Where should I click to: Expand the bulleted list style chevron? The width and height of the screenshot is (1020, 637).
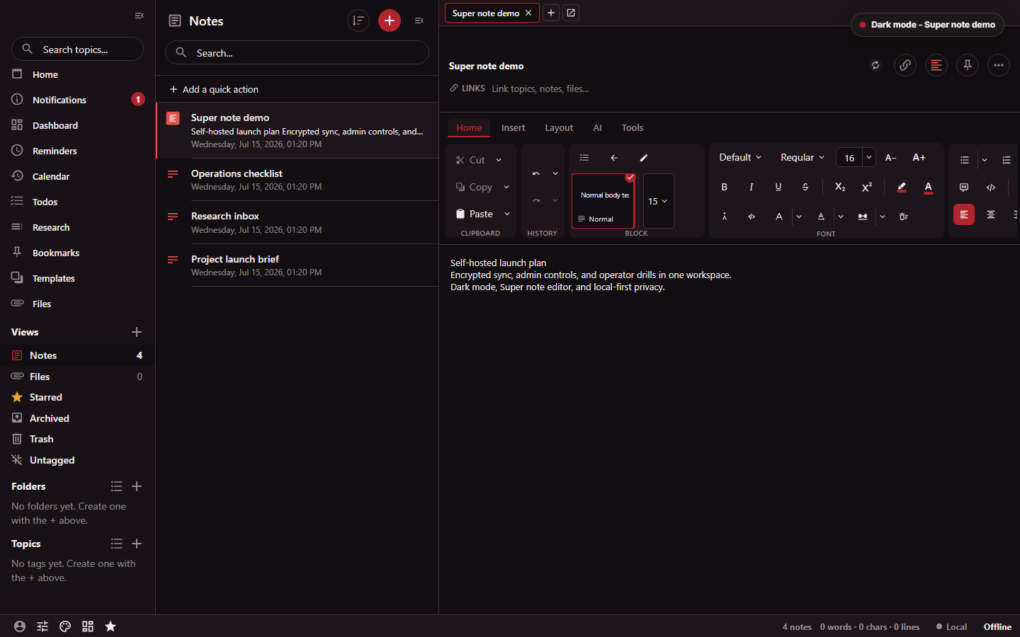[x=985, y=160]
